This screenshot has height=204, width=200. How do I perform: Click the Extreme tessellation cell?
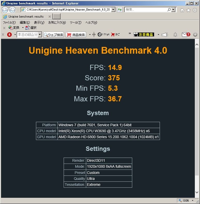click(109, 185)
